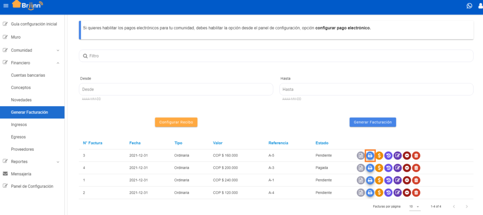The height and width of the screenshot is (215, 483).
Task: Click edit pencil icon for invoice 1
Action: coord(398,180)
